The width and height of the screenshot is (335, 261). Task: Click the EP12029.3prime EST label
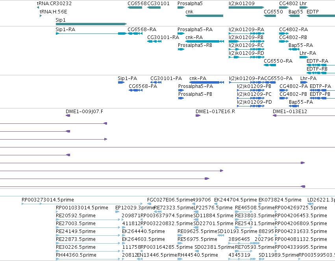(135, 208)
